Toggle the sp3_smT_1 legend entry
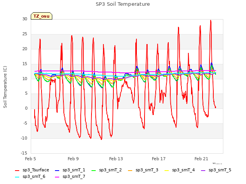The height and width of the screenshot is (184, 246). pyautogui.click(x=70, y=170)
